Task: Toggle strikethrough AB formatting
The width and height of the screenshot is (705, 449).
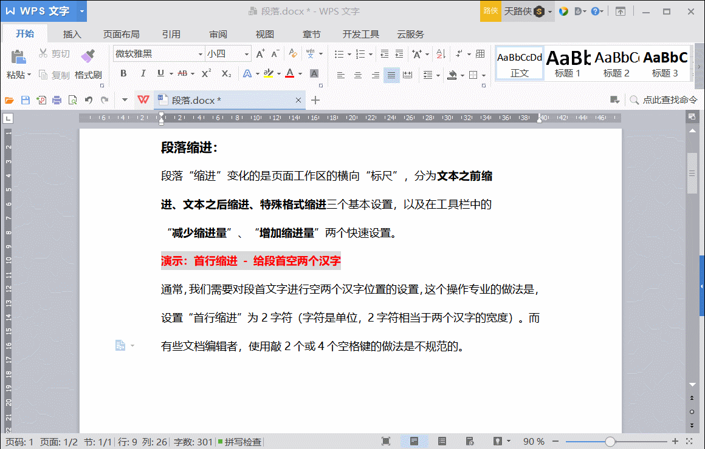Action: click(182, 73)
